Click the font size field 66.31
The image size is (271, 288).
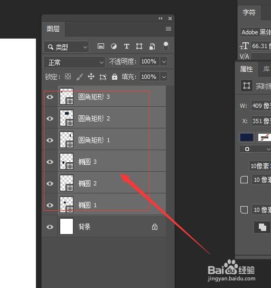click(261, 46)
